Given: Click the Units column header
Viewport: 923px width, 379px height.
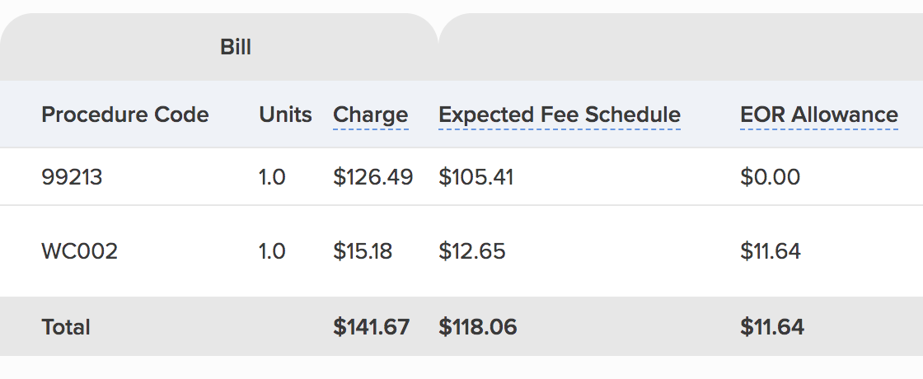Looking at the screenshot, I should pyautogui.click(x=285, y=115).
